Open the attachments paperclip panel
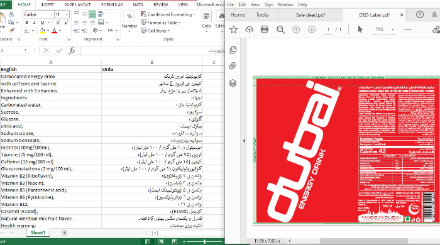Image resolution: width=440 pixels, height=245 pixels. tap(233, 66)
